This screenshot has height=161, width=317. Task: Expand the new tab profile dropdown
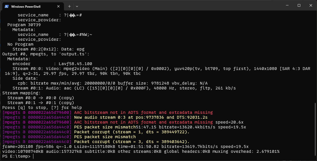coord(77,6)
